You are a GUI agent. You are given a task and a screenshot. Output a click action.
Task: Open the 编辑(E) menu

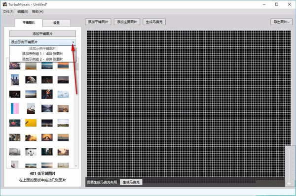click(23, 12)
